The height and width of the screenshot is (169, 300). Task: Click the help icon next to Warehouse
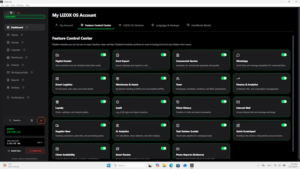(27, 57)
